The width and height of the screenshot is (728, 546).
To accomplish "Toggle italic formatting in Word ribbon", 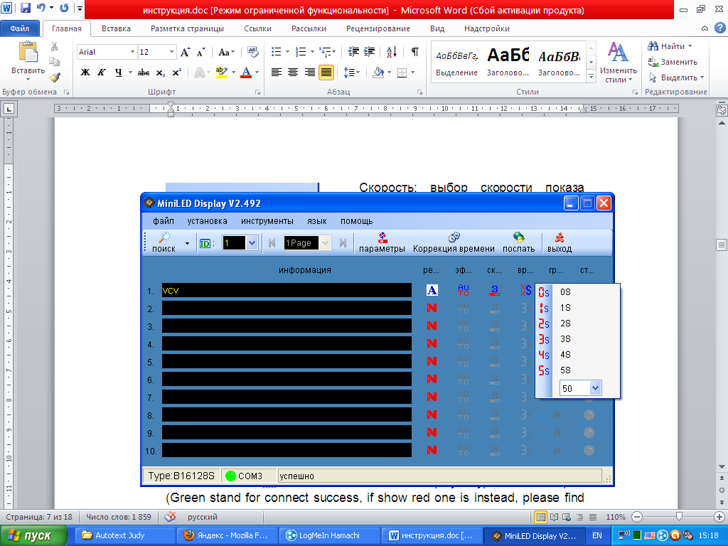I will [101, 73].
